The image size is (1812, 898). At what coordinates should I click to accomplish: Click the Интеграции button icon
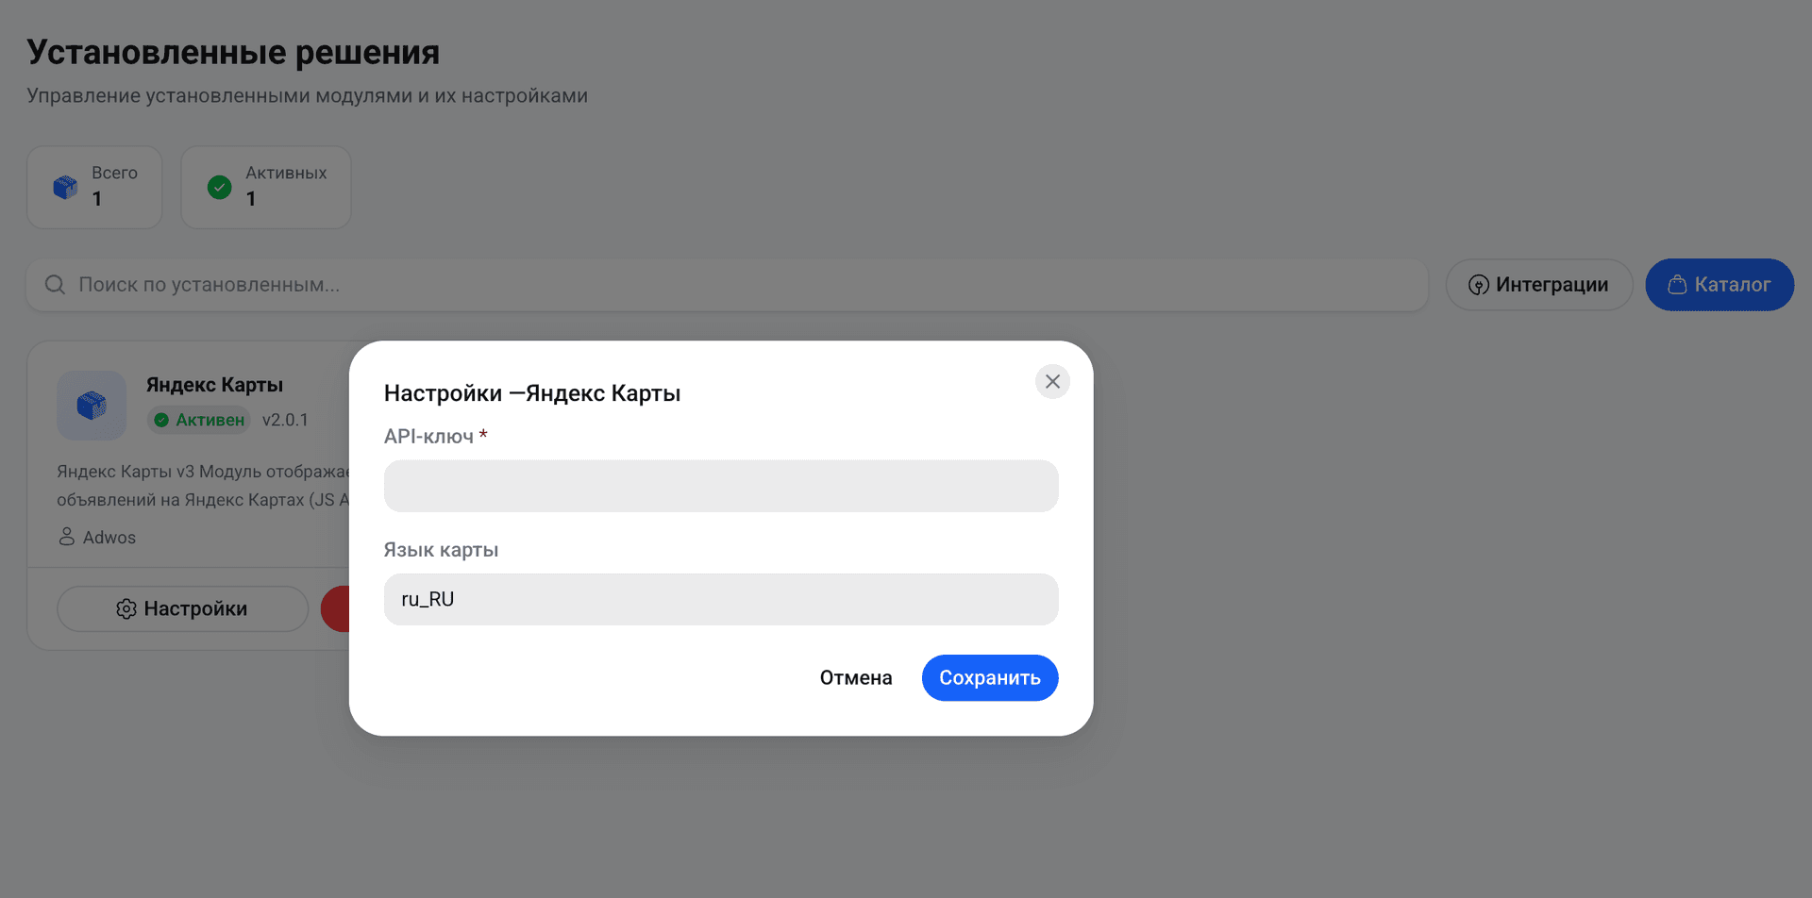[x=1479, y=285]
